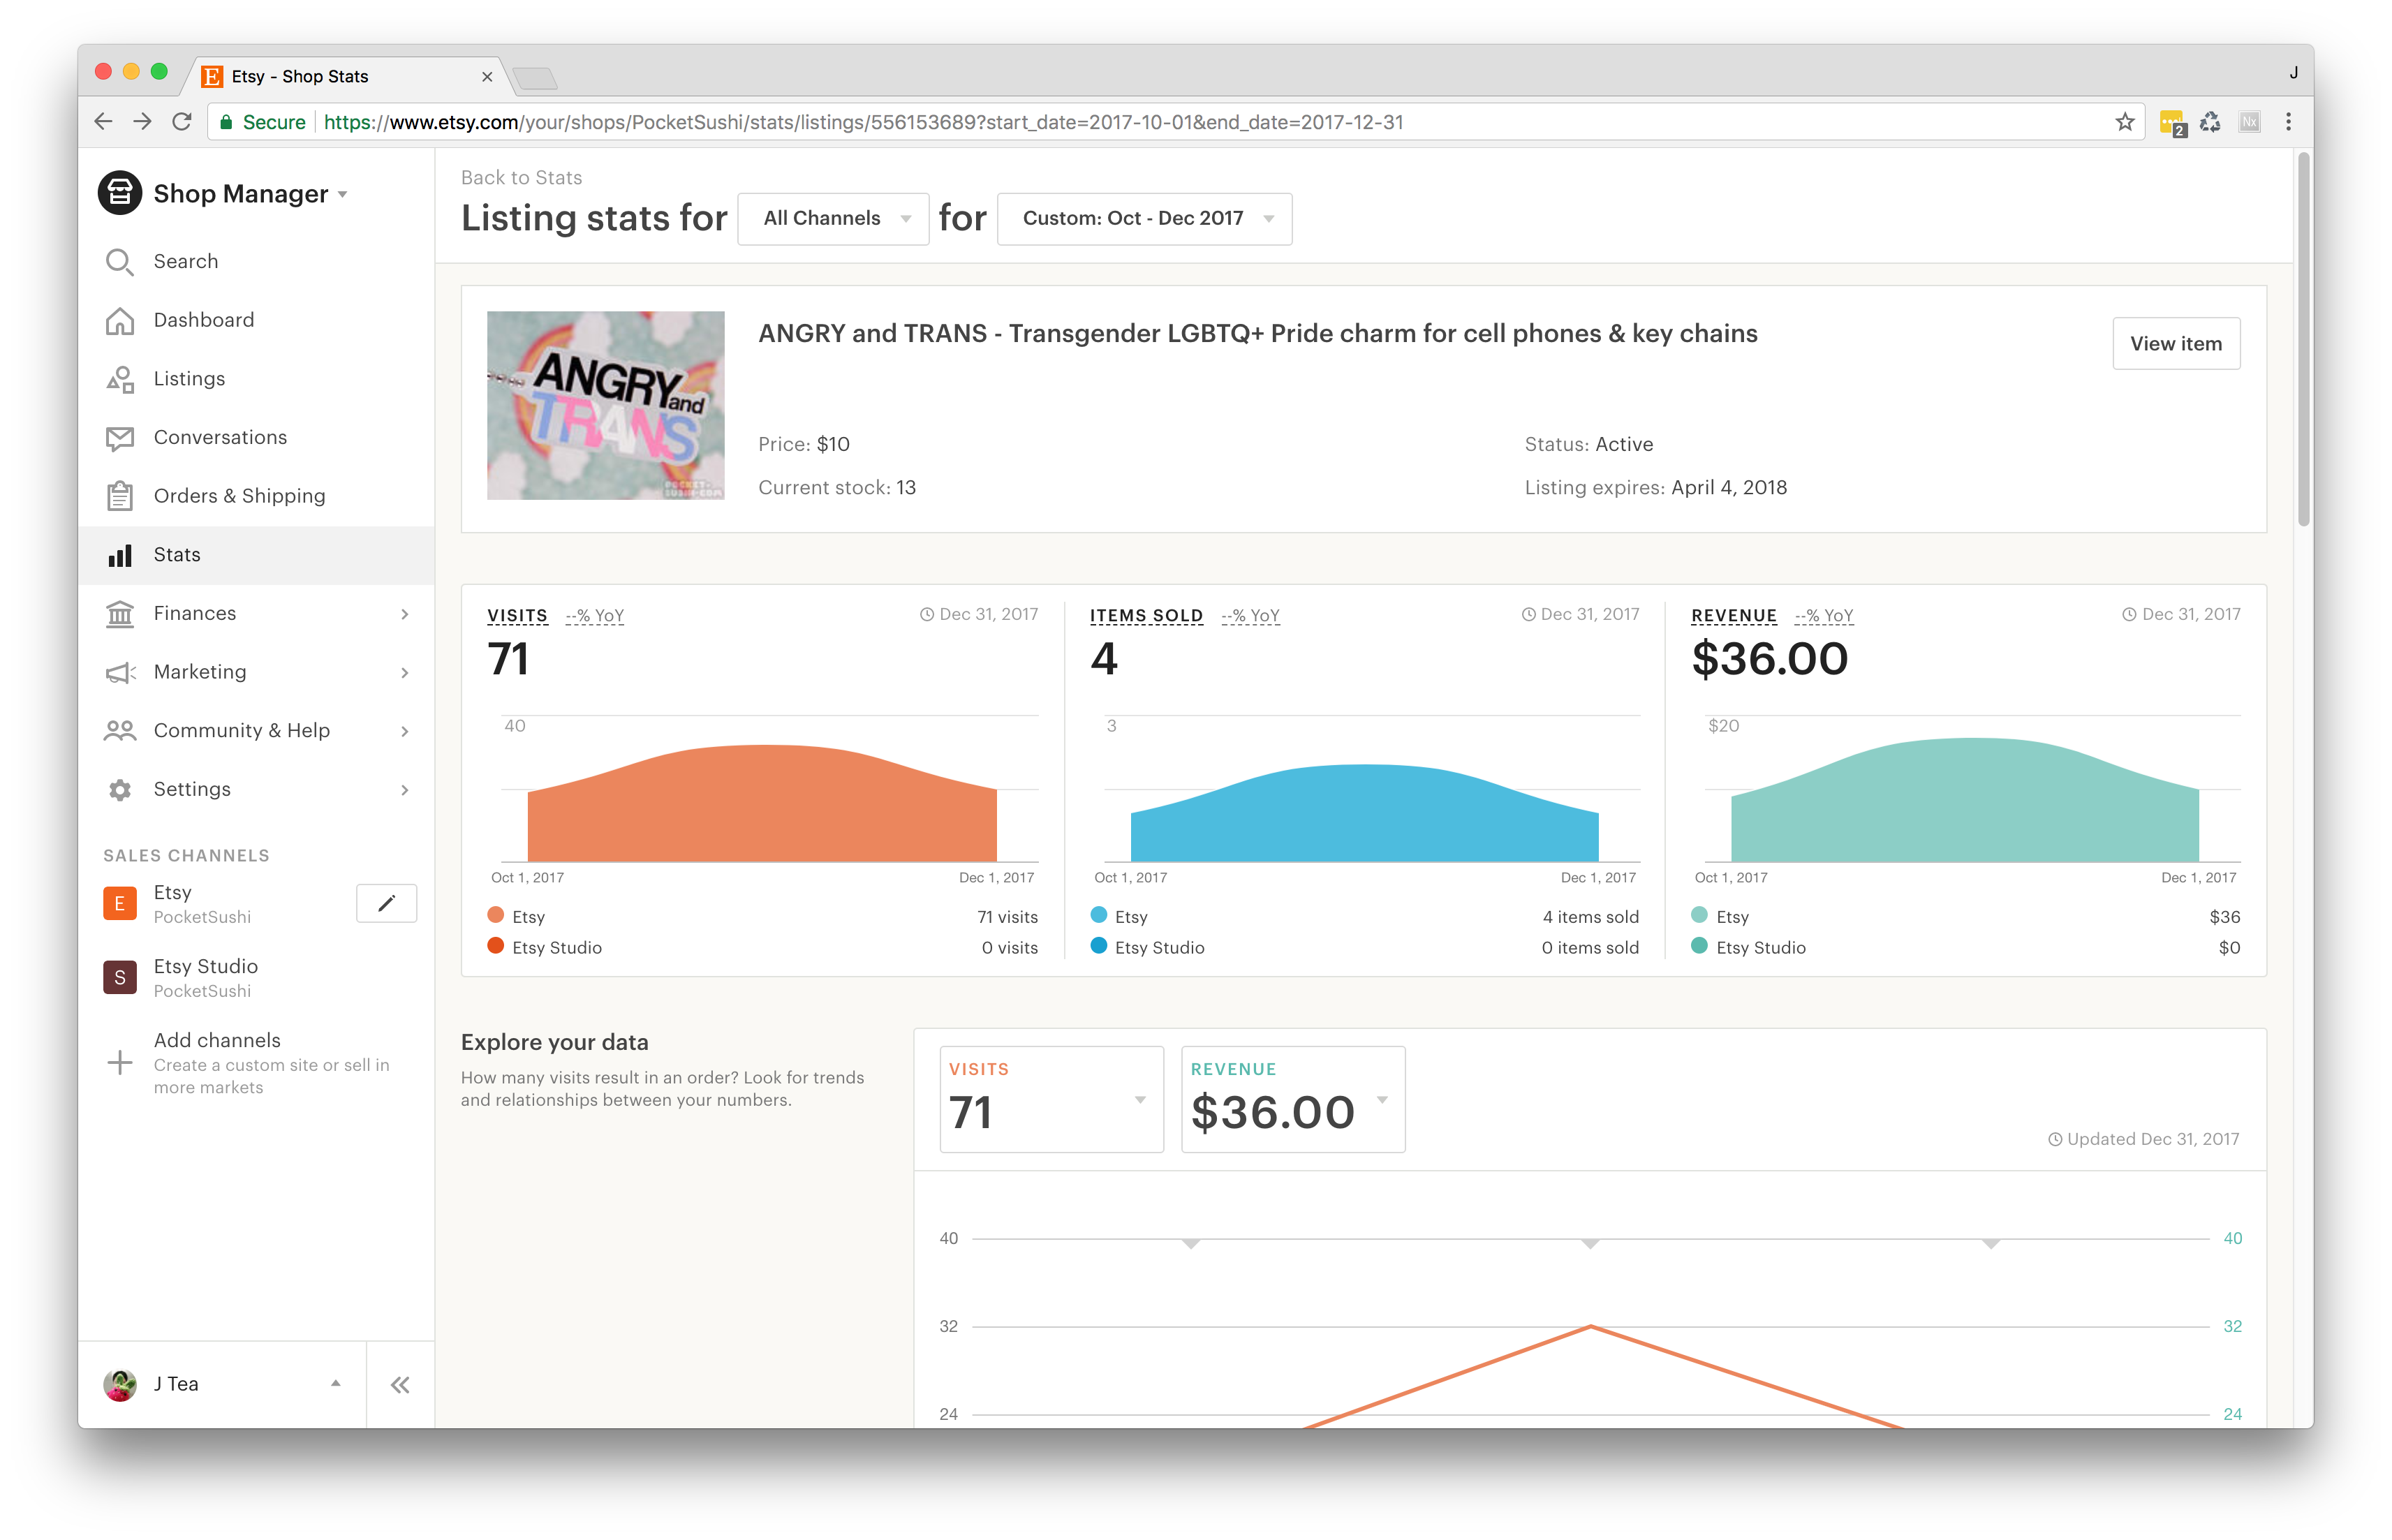The image size is (2392, 1540).
Task: Click the Etsy orange legend dot under Visits
Action: tap(495, 916)
